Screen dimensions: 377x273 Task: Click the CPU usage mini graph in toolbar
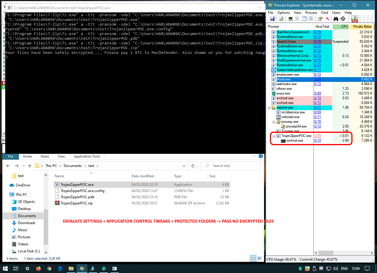[354, 19]
